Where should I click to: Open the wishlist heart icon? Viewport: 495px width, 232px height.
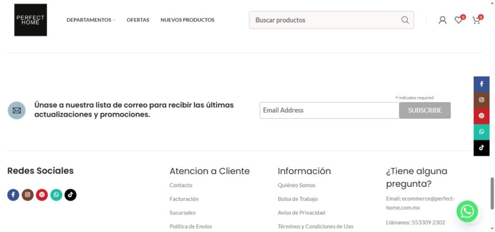(x=458, y=20)
